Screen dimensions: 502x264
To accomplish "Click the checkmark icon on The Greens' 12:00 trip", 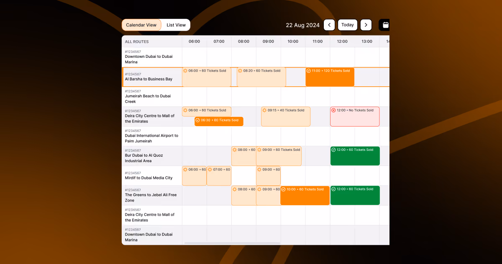I will (x=333, y=189).
